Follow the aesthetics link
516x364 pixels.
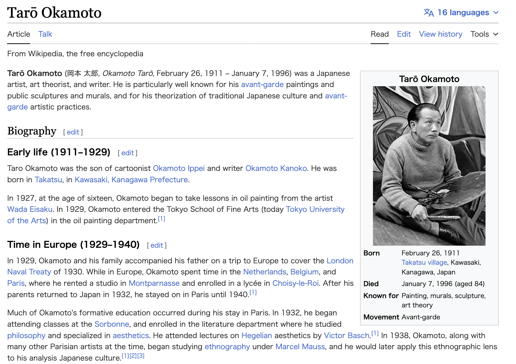click(131, 336)
